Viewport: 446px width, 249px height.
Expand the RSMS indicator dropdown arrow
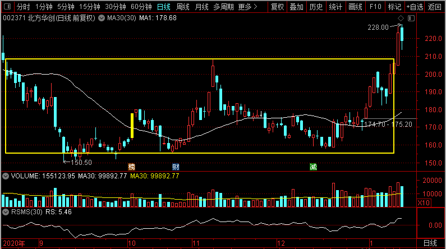(x=6, y=213)
